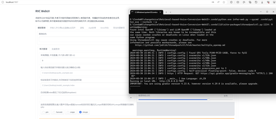This screenshot has height=119, width=276.
Task: Open the browser extensions puzzle icon
Action: 231,2
